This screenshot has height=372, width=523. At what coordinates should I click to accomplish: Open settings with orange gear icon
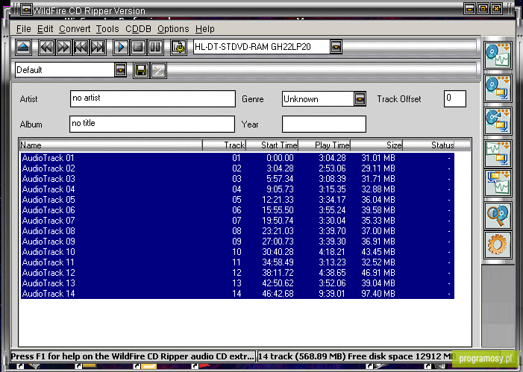click(x=498, y=245)
